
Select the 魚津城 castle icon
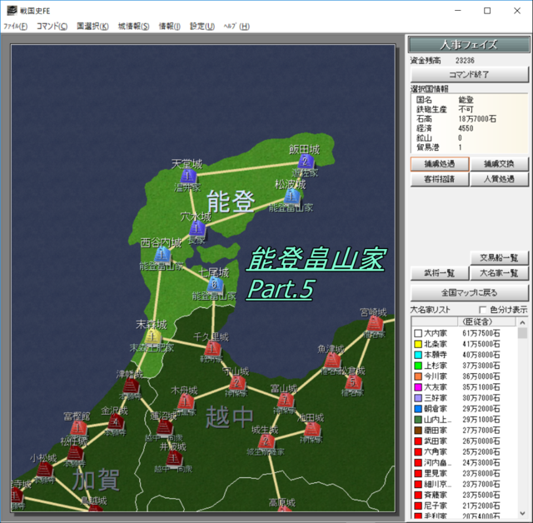tap(332, 361)
